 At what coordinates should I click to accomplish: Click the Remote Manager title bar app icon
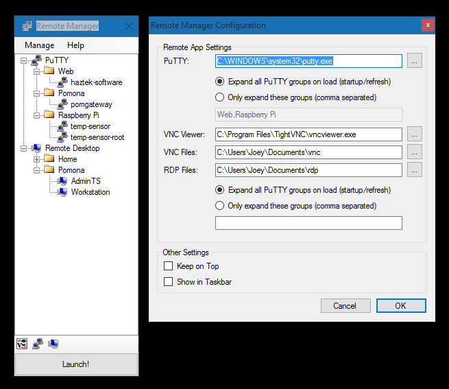[x=27, y=26]
